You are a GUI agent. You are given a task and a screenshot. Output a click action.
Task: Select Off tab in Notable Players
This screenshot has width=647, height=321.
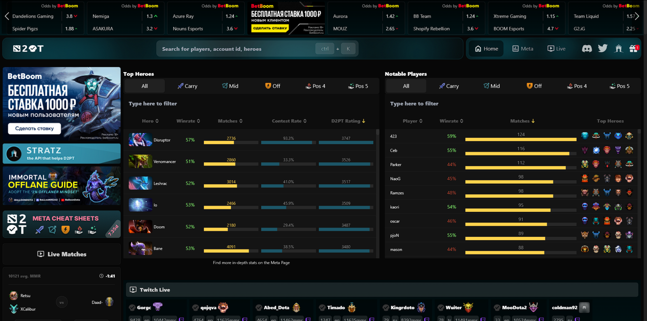coord(534,86)
